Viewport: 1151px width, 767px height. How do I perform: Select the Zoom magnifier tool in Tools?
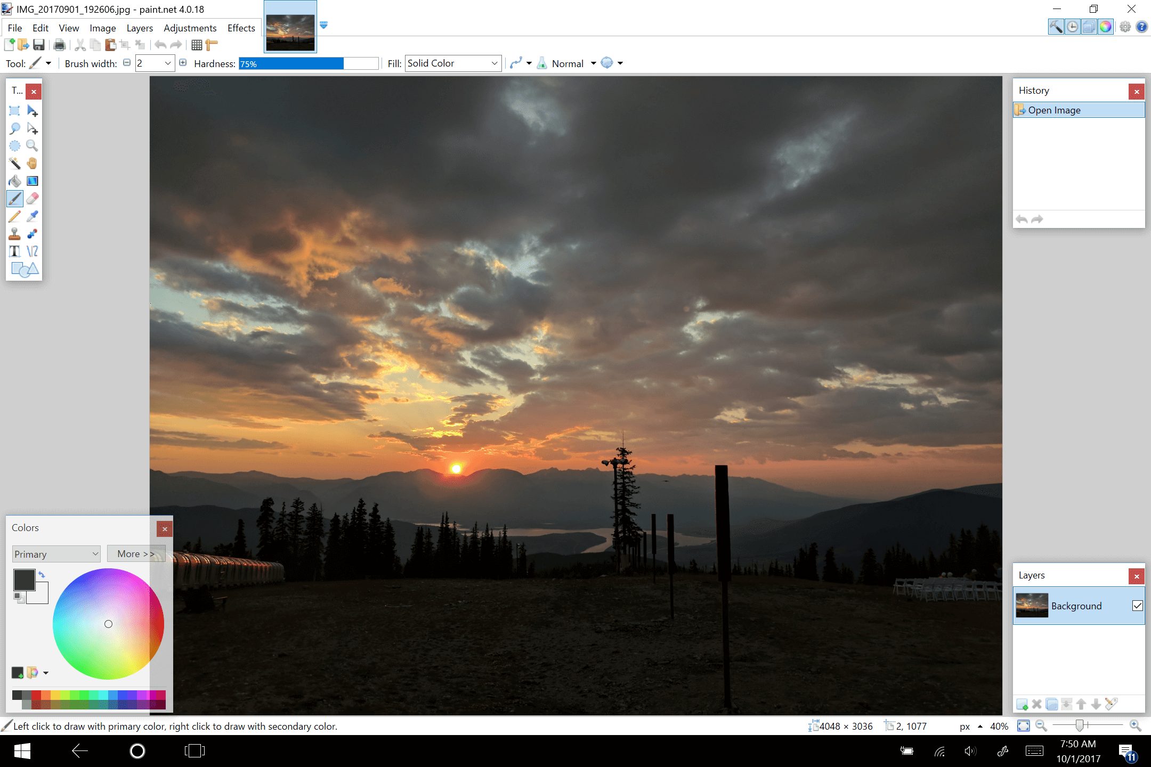33,146
